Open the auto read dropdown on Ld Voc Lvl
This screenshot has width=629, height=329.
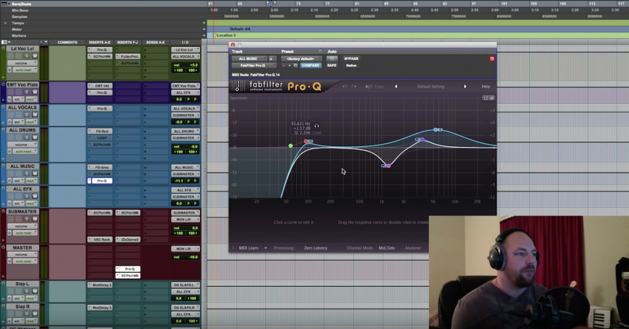25,70
